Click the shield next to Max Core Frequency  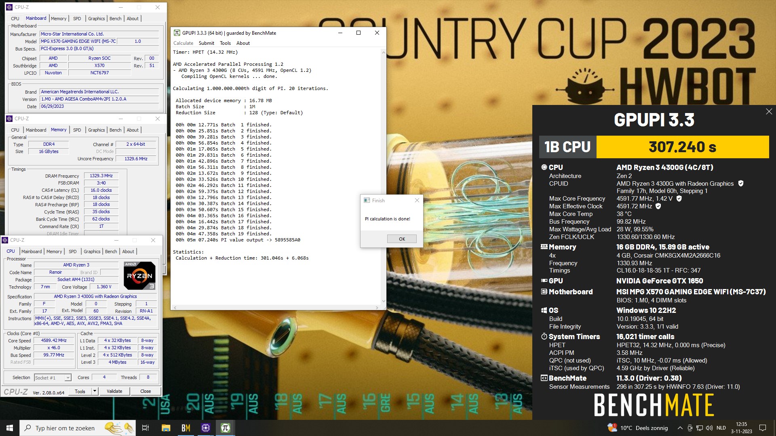[x=679, y=199]
